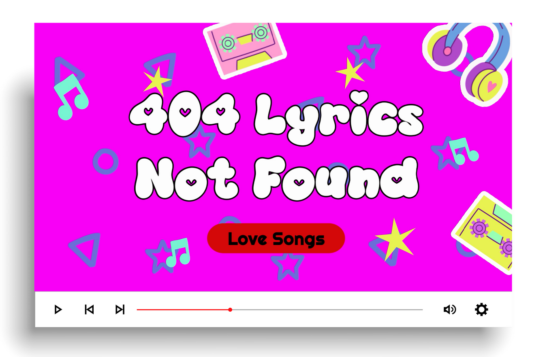Click the purple triangle outline at bottom left

(x=86, y=249)
